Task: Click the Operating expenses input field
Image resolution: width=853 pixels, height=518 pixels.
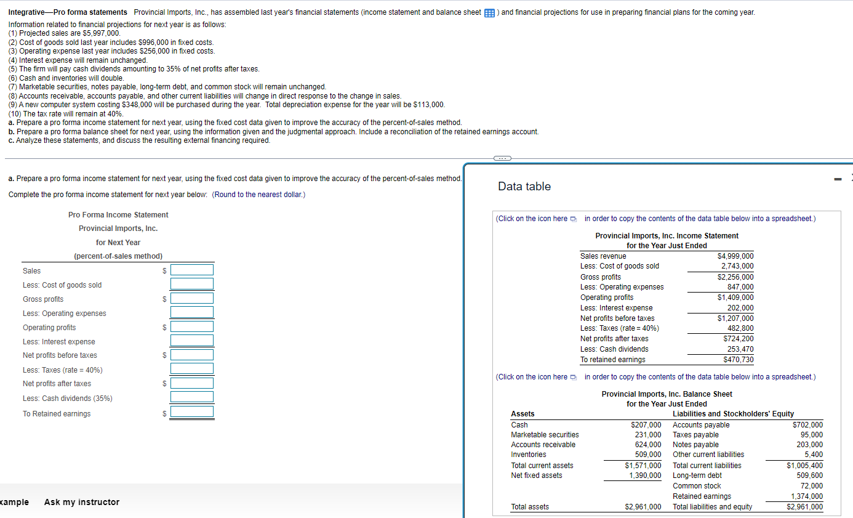Action: coord(192,312)
